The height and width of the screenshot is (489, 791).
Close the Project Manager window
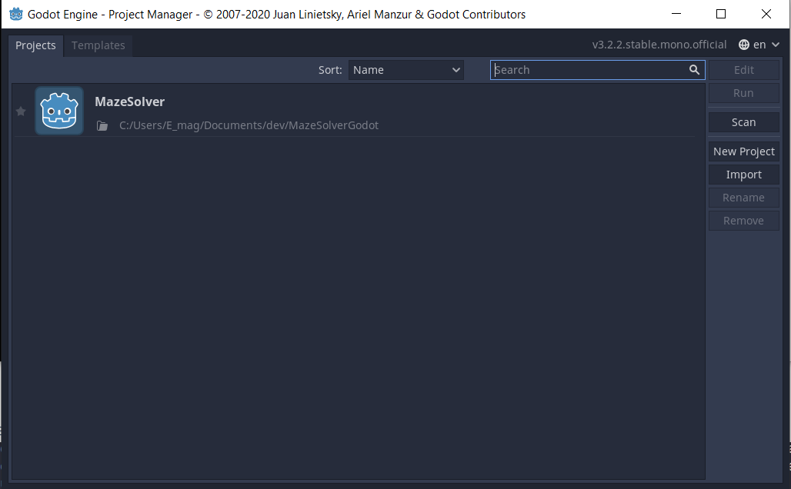pos(766,14)
